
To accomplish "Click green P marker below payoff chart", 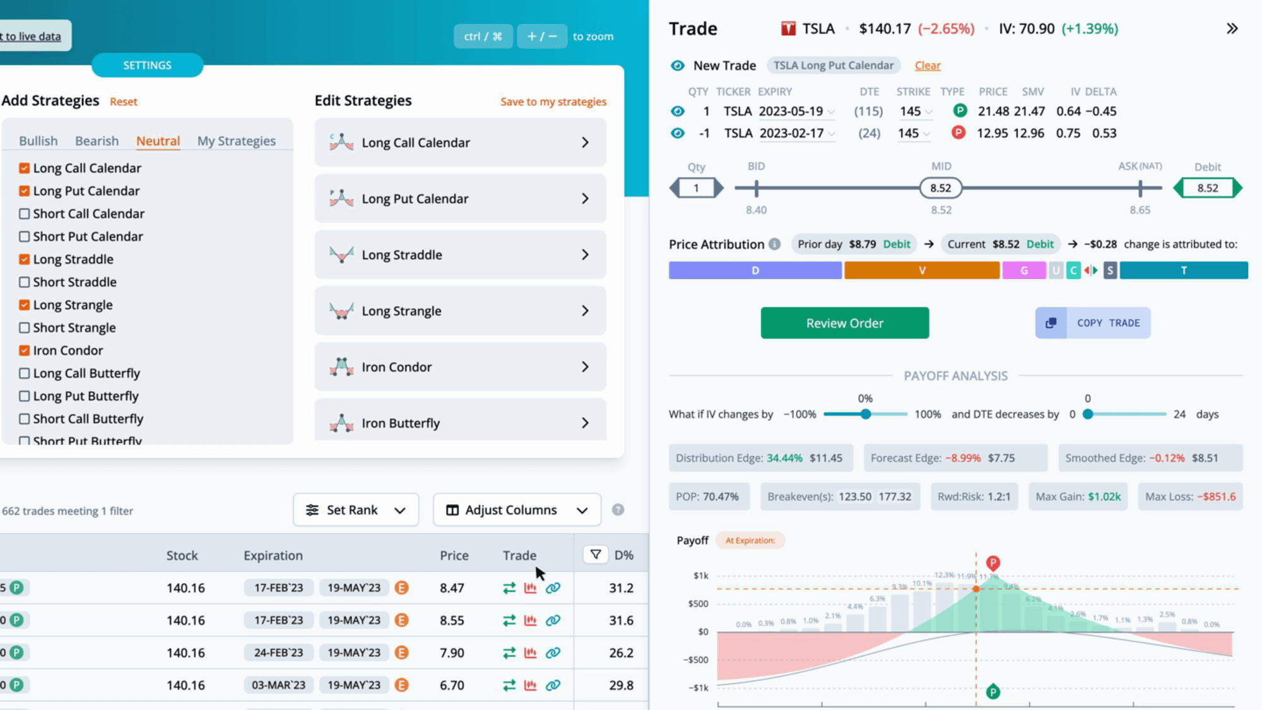I will [993, 692].
